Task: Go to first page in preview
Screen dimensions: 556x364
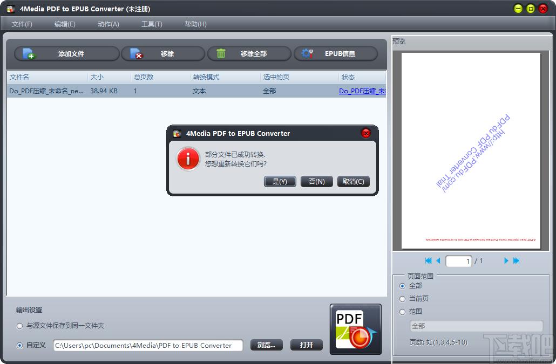Action: [x=429, y=261]
